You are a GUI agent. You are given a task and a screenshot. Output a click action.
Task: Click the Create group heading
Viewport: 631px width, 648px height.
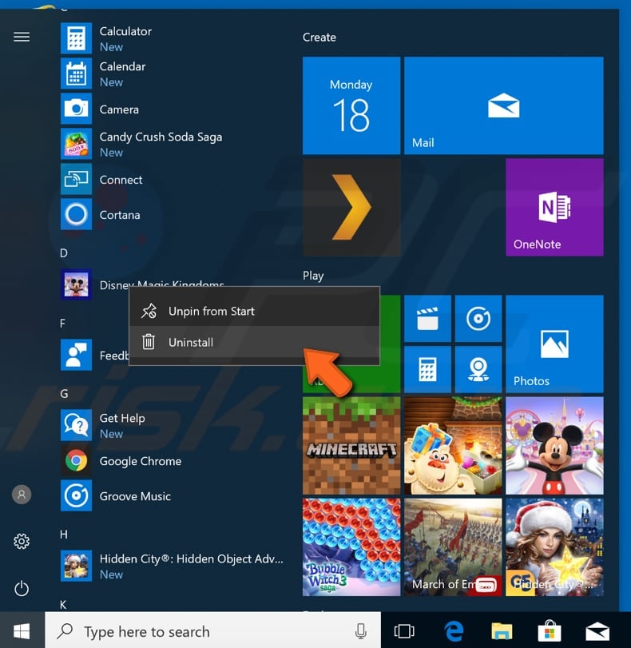pos(319,38)
